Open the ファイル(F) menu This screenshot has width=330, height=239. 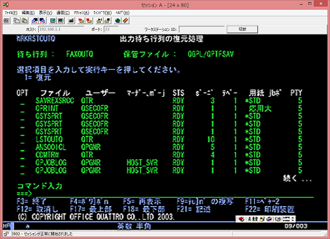pos(11,13)
